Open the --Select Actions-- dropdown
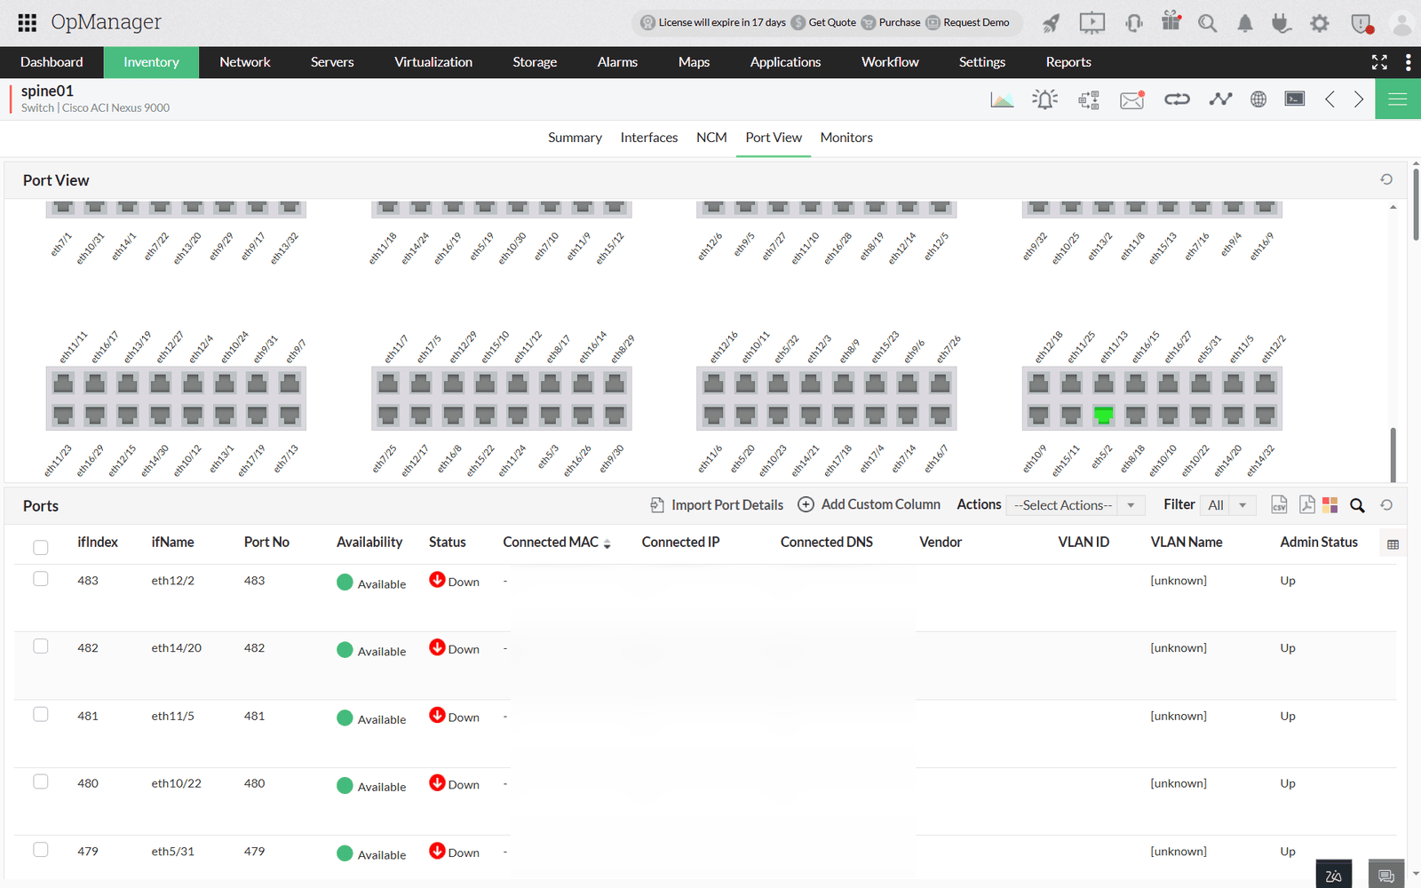Screen dimensions: 1421x888 [1074, 504]
